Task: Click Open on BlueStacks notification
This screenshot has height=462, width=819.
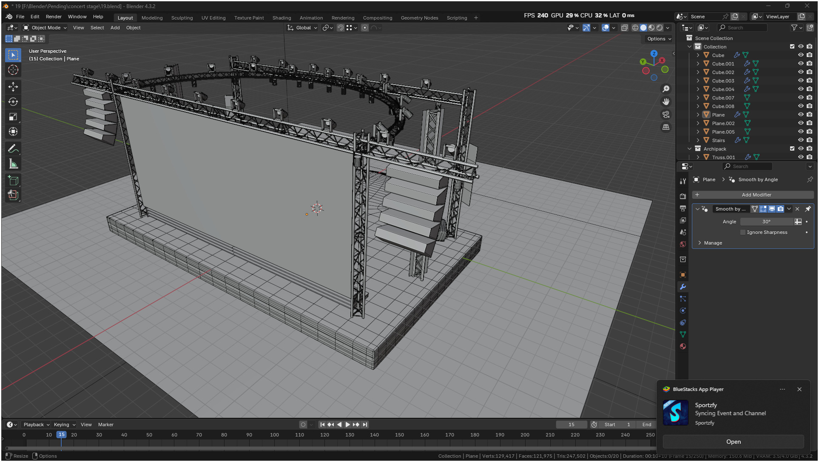Action: pos(733,442)
